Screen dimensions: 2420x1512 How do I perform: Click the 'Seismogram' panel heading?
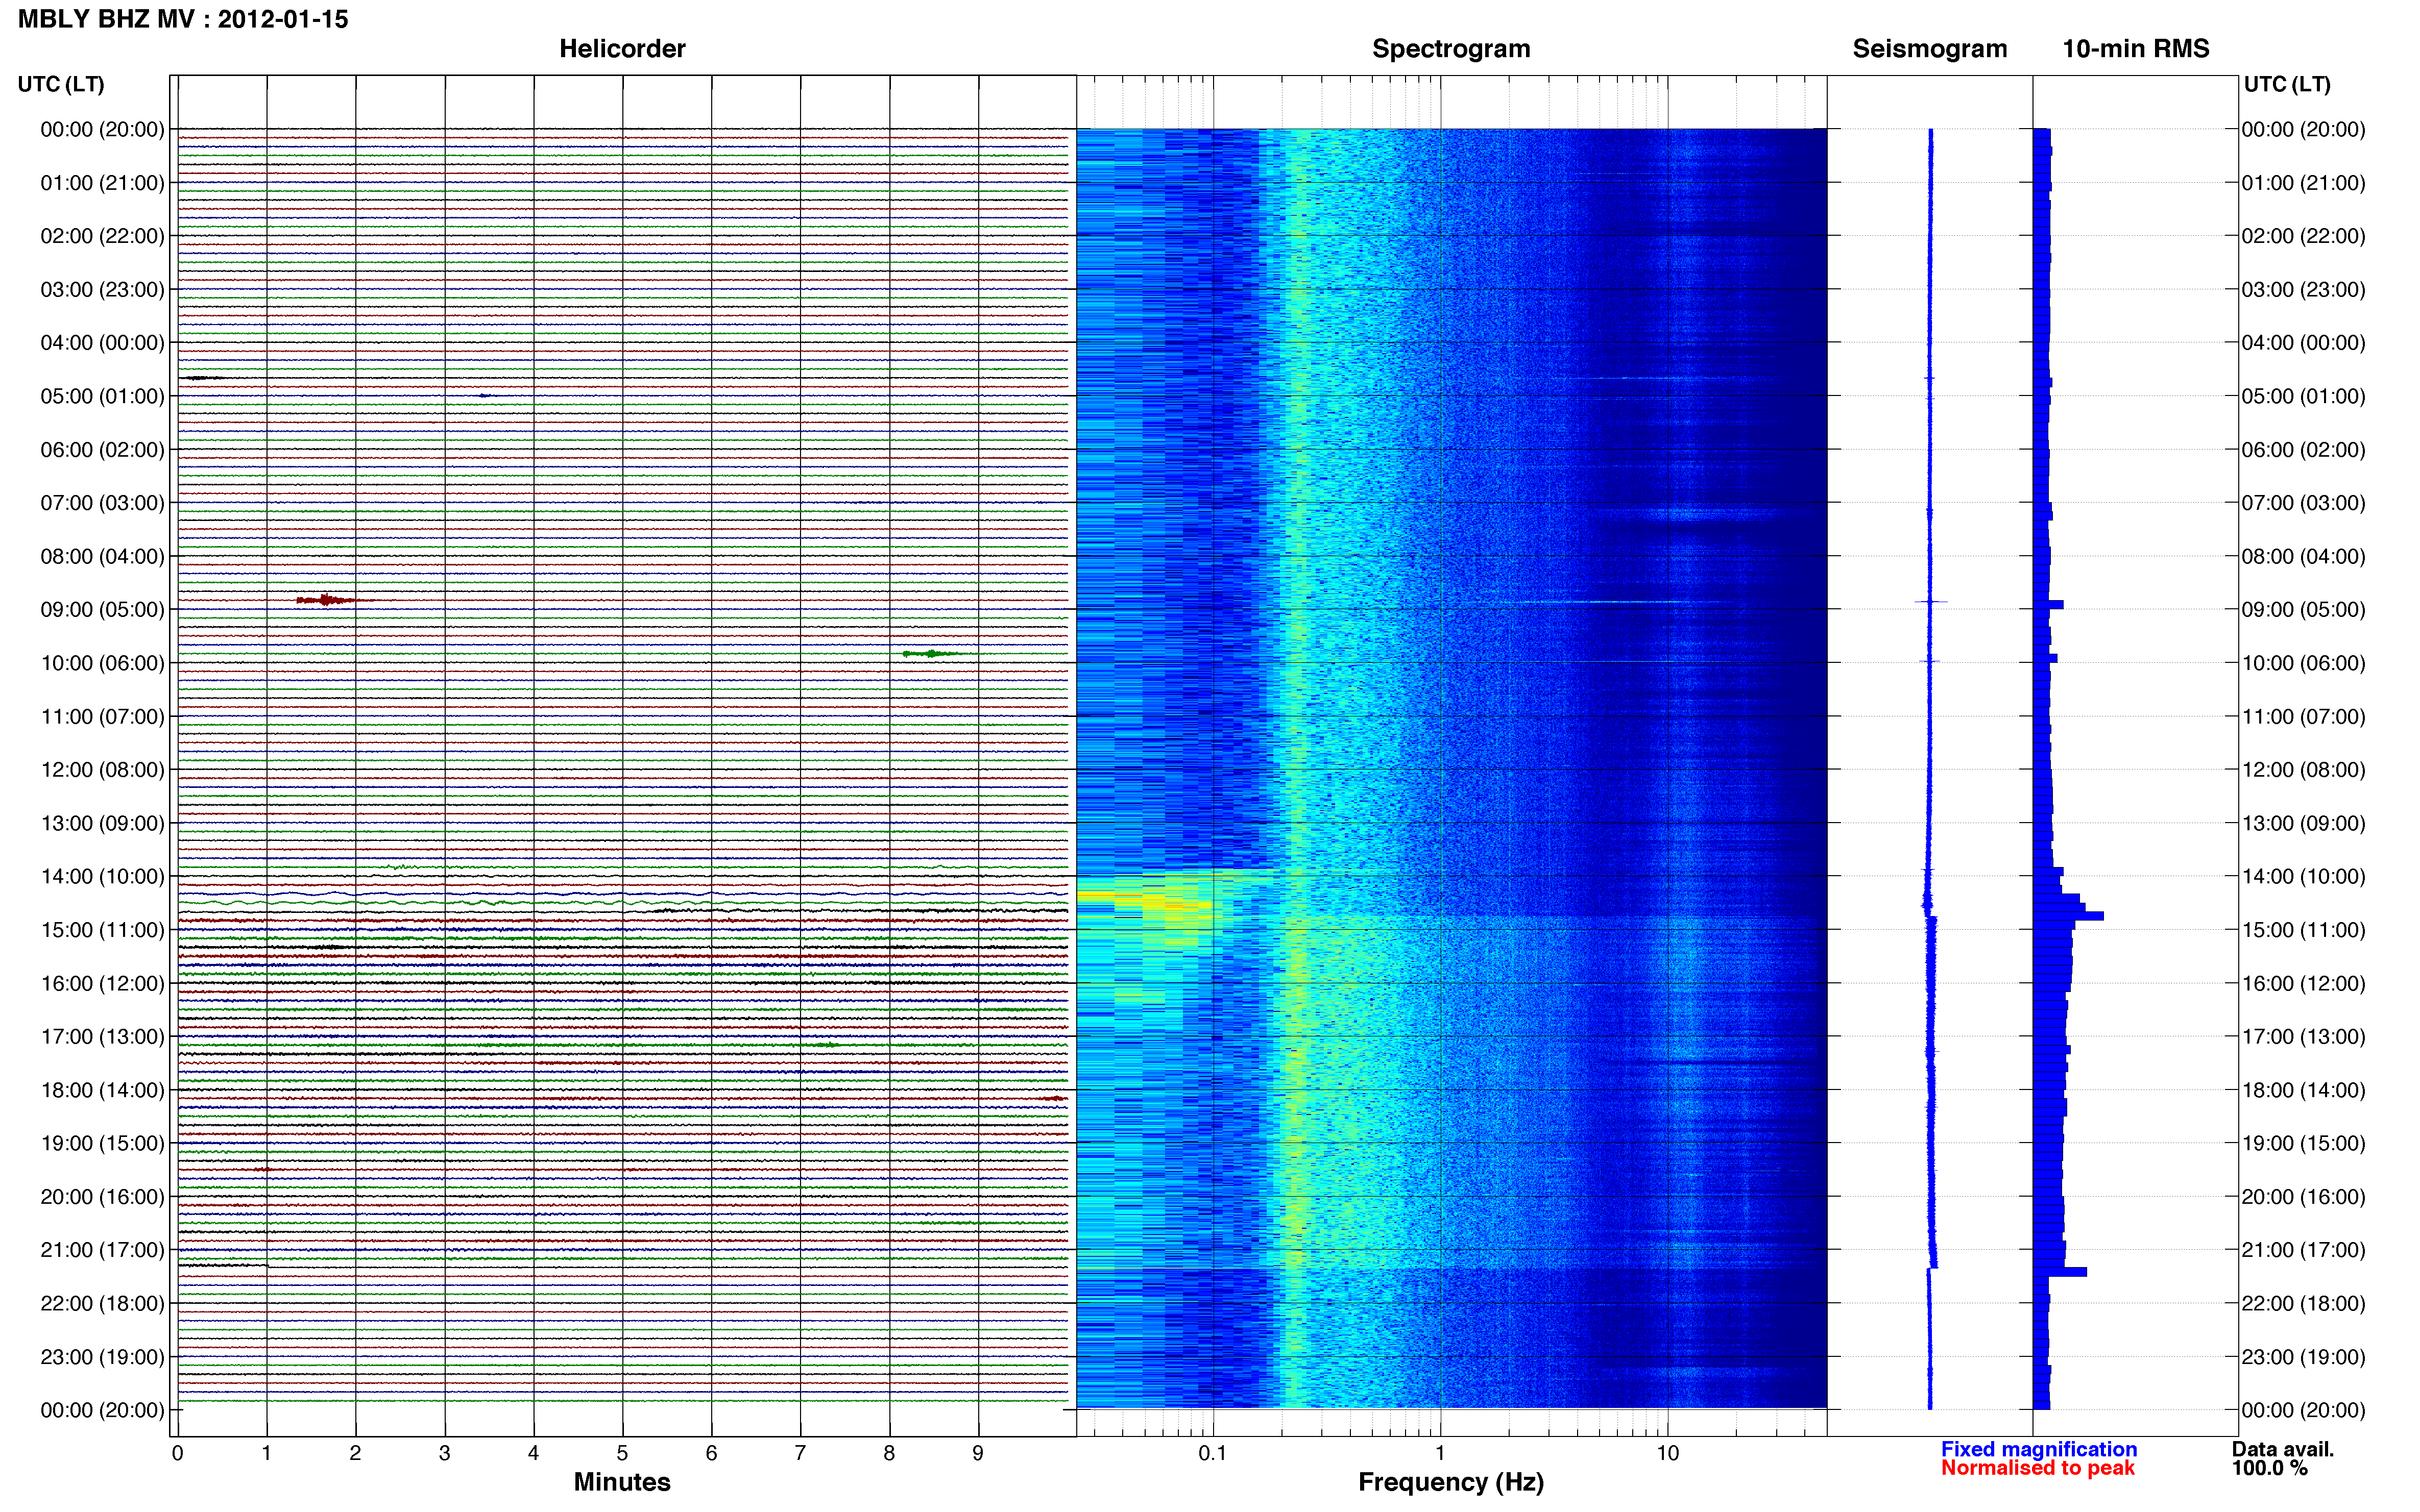click(1929, 49)
